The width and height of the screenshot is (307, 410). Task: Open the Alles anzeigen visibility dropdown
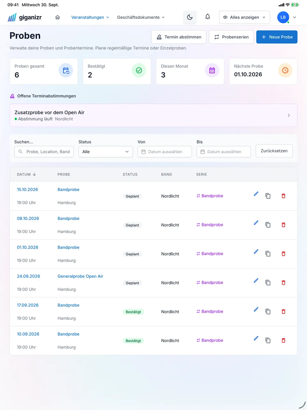(245, 17)
